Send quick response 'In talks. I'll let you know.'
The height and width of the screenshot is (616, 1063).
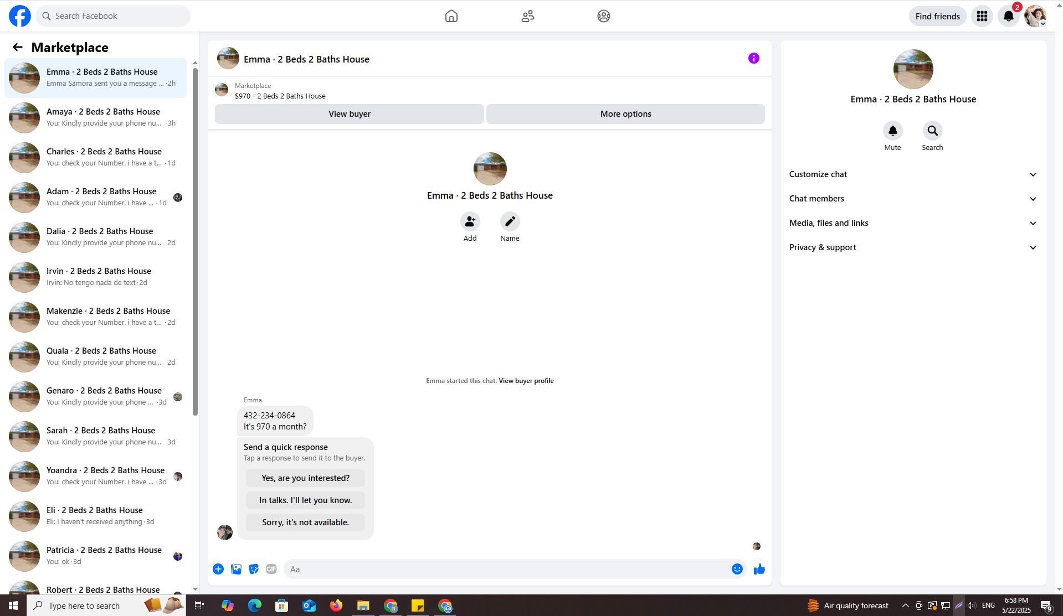tap(306, 500)
